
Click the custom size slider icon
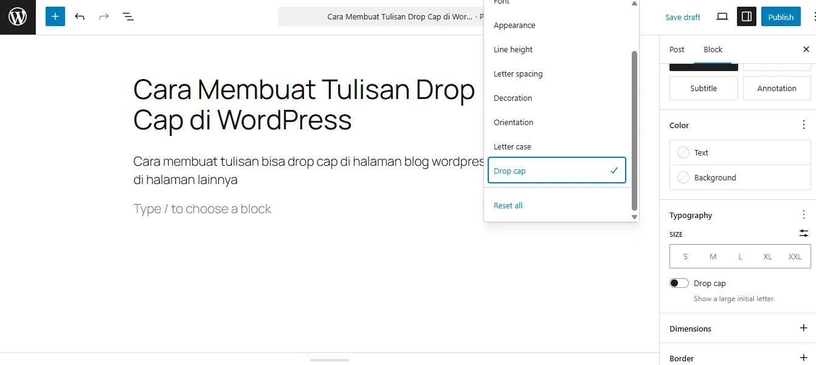click(x=804, y=233)
